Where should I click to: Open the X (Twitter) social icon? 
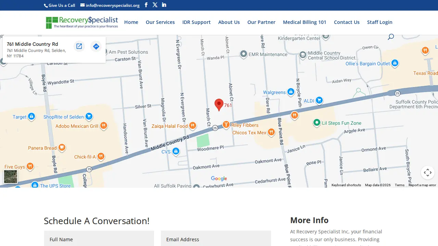pyautogui.click(x=155, y=5)
